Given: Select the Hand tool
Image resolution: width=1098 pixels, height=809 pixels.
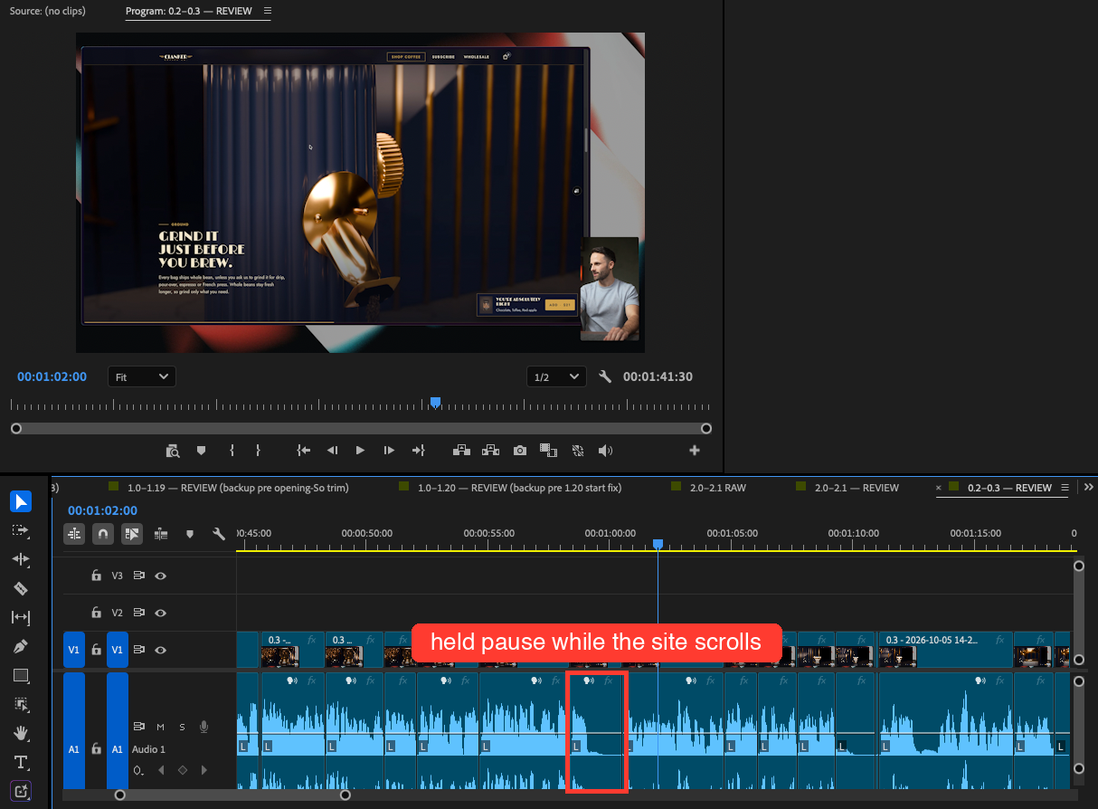Looking at the screenshot, I should click(x=21, y=733).
